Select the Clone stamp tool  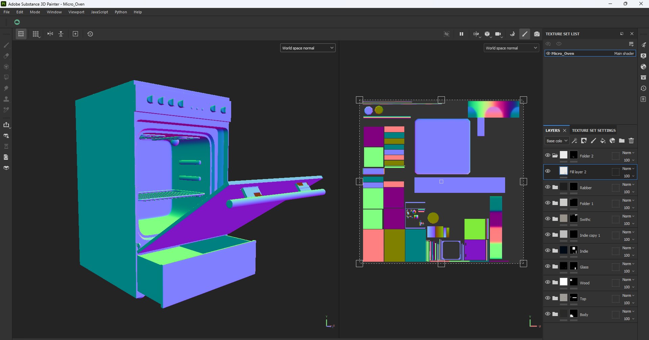tap(6, 99)
